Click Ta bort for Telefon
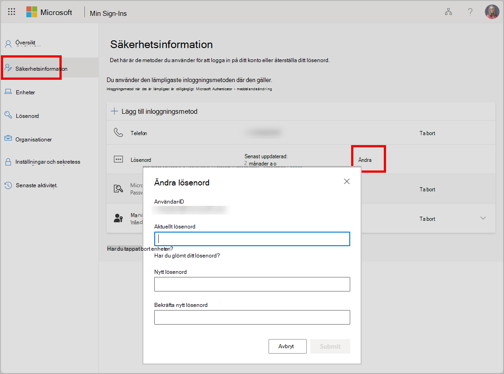The height and width of the screenshot is (374, 504). 427,133
